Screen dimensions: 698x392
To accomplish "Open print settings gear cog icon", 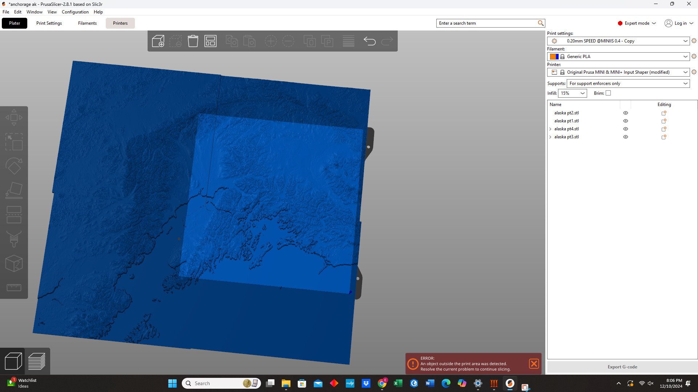I will [x=694, y=41].
